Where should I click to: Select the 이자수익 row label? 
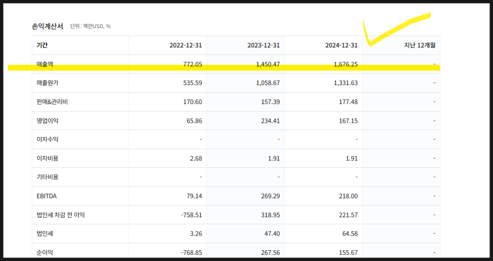[x=47, y=139]
